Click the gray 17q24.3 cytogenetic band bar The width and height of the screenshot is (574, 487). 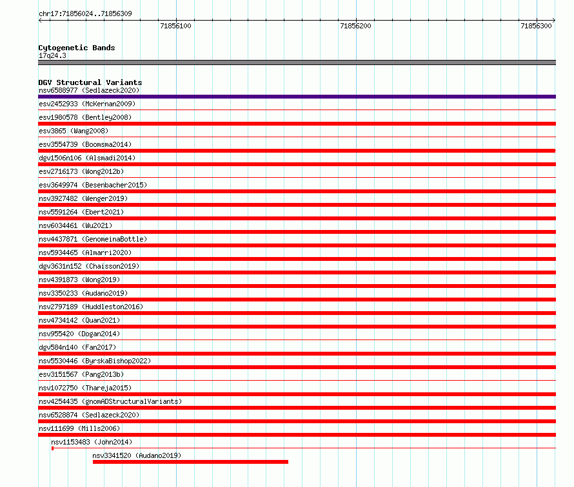point(297,62)
